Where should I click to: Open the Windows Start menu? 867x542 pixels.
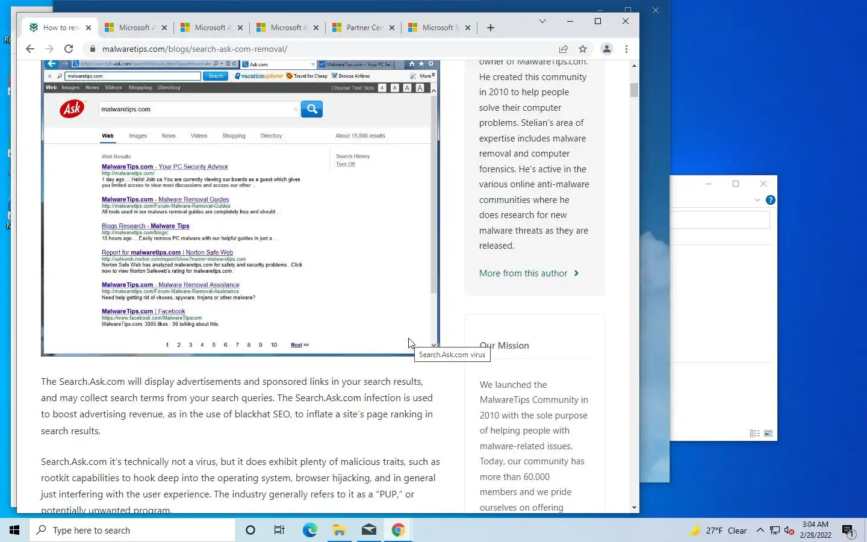click(14, 530)
